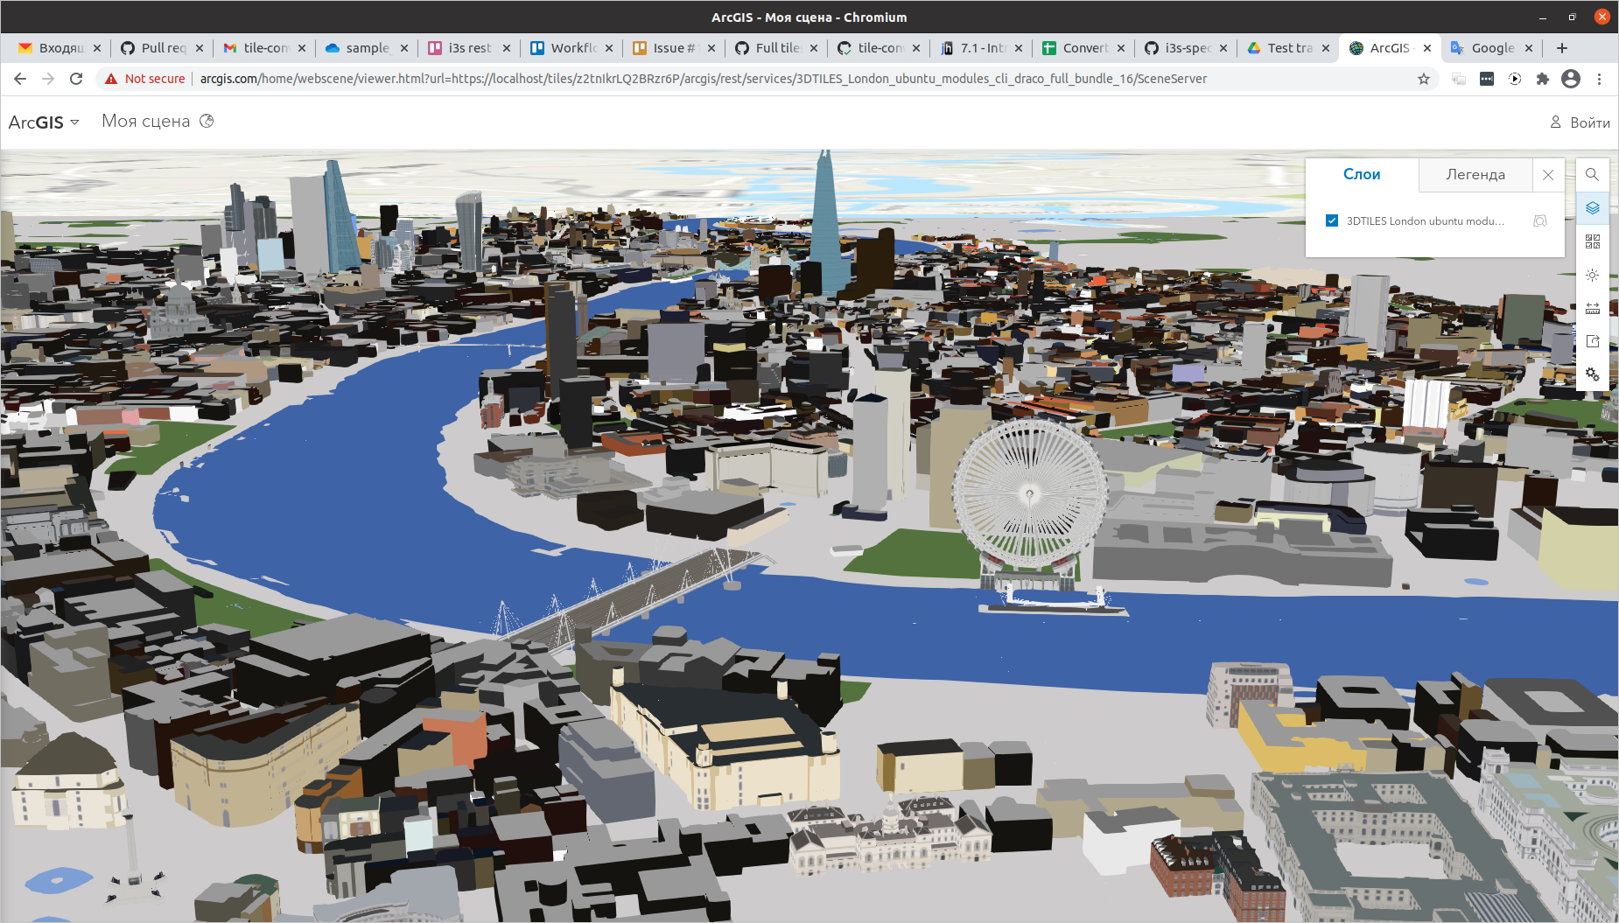Viewport: 1619px width, 923px height.
Task: Select the Layers panel tool
Action: pyautogui.click(x=1593, y=208)
